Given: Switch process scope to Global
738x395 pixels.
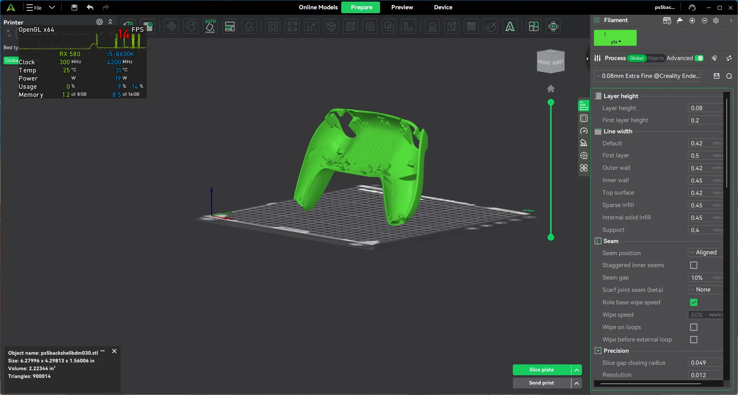Looking at the screenshot, I should tap(637, 58).
